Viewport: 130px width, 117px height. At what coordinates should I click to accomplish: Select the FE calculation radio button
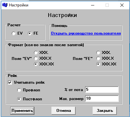coord(30,33)
